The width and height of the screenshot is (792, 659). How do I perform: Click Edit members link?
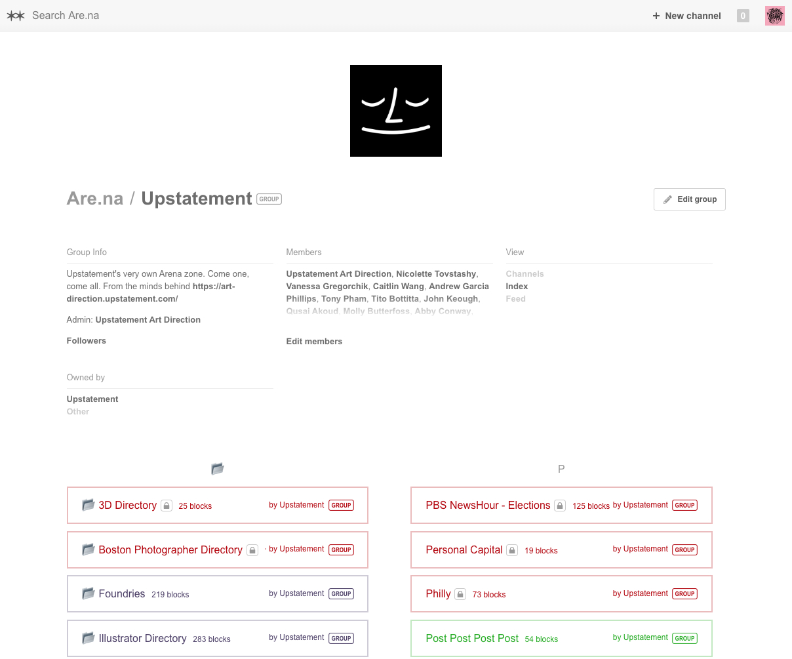(x=314, y=342)
